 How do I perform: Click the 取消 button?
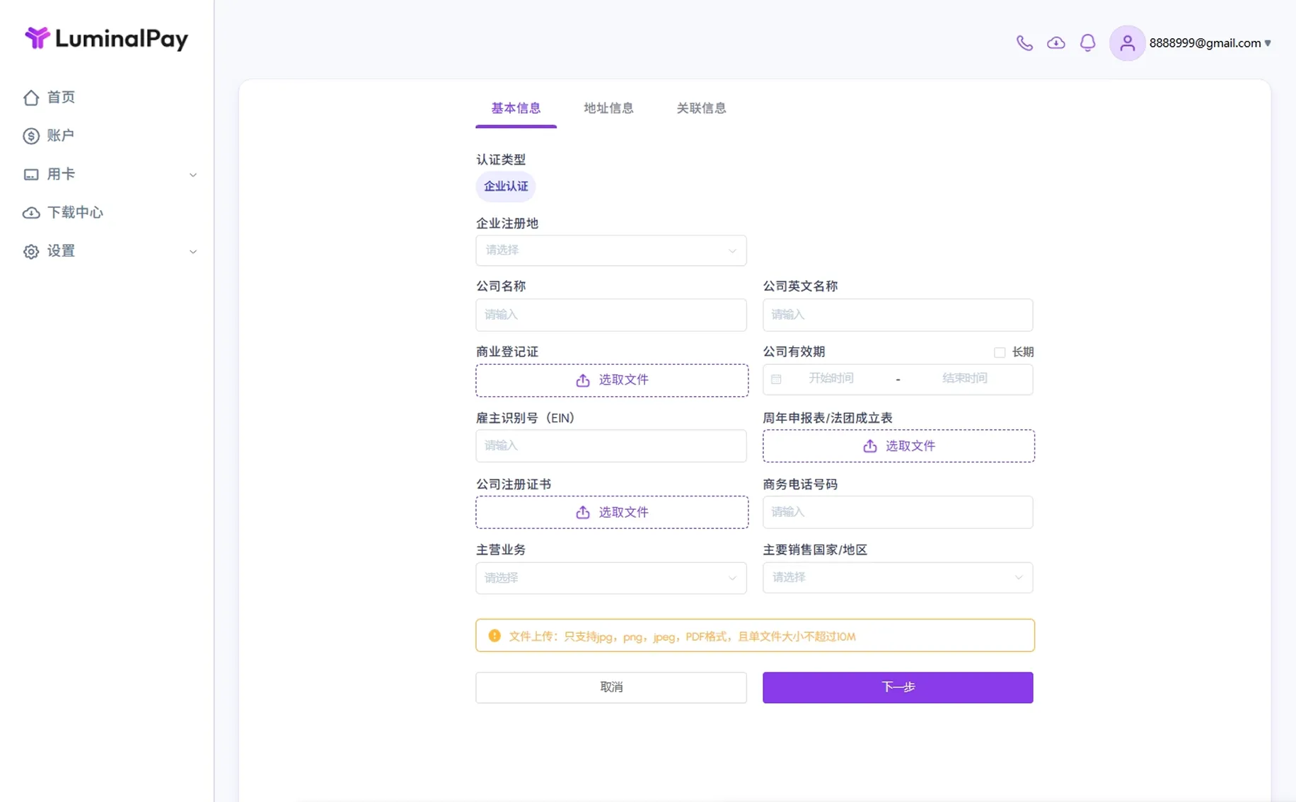611,687
